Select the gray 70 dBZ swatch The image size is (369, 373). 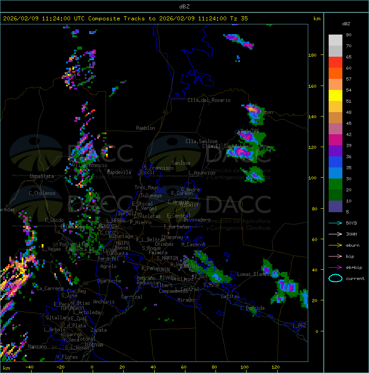[335, 51]
